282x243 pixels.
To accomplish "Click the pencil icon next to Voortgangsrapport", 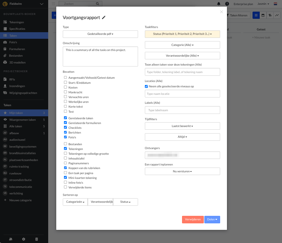I will [104, 18].
